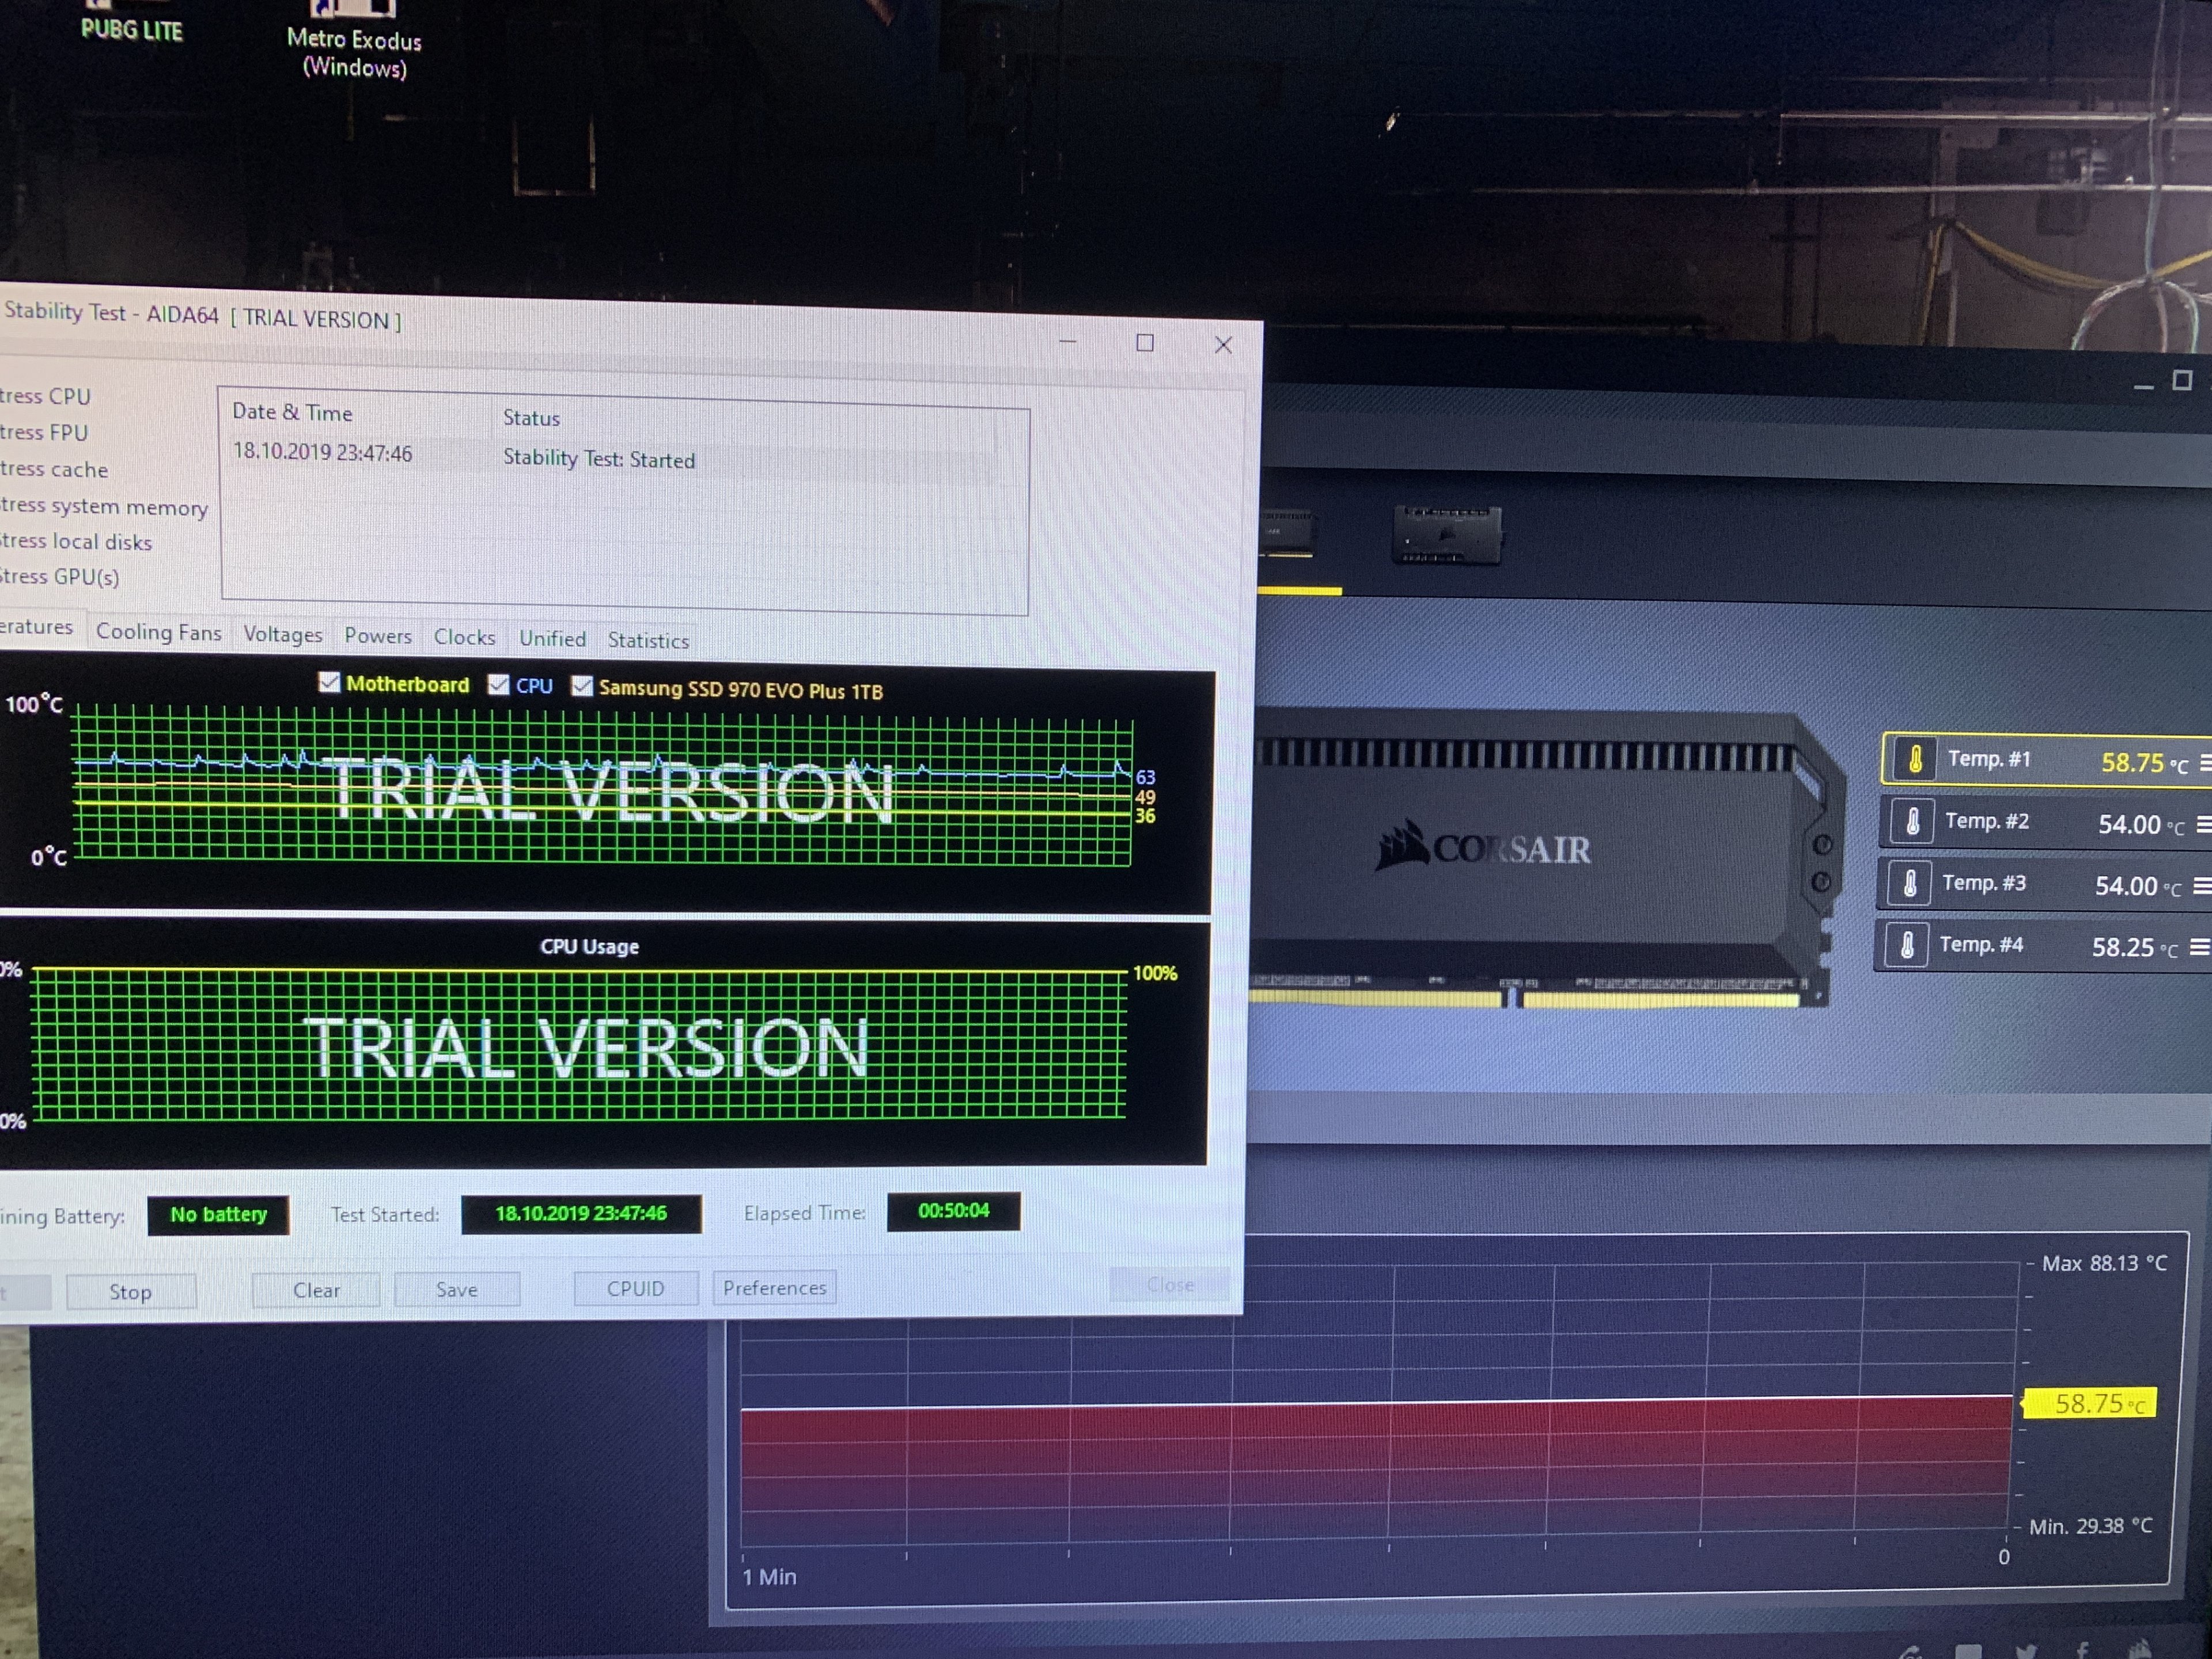
Task: Switch to the Cooling Fans tab
Action: click(158, 632)
